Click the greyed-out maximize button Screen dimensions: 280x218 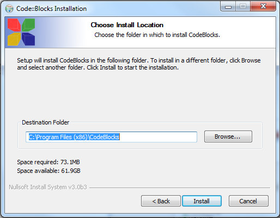pyautogui.click(x=243, y=7)
